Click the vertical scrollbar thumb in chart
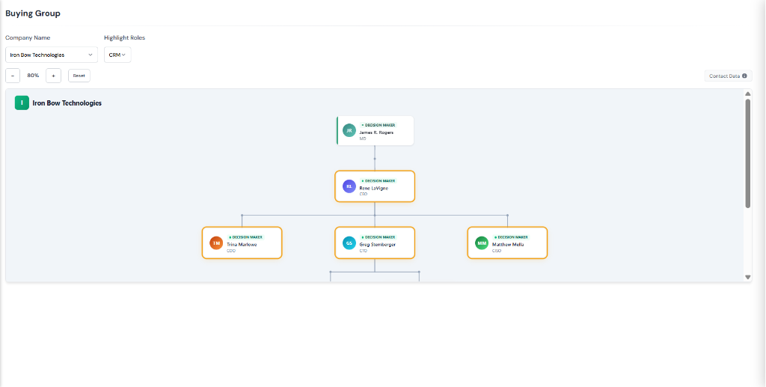The image size is (766, 387). (747, 153)
